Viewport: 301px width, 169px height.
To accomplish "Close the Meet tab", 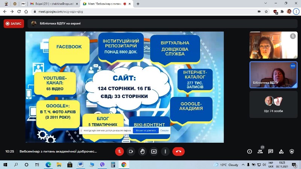I will pos(130,4).
